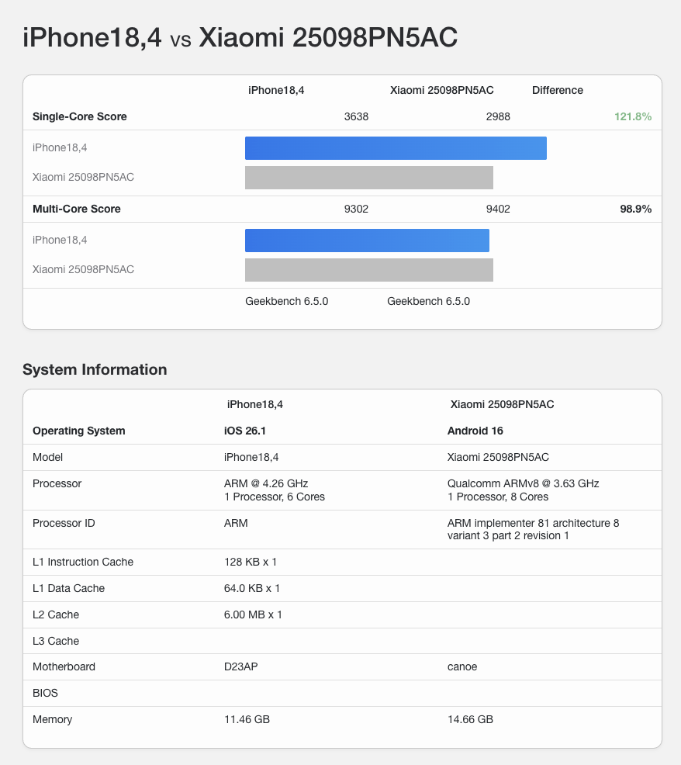Click the Multi-Core Score row label
The width and height of the screenshot is (681, 765).
[x=77, y=209]
